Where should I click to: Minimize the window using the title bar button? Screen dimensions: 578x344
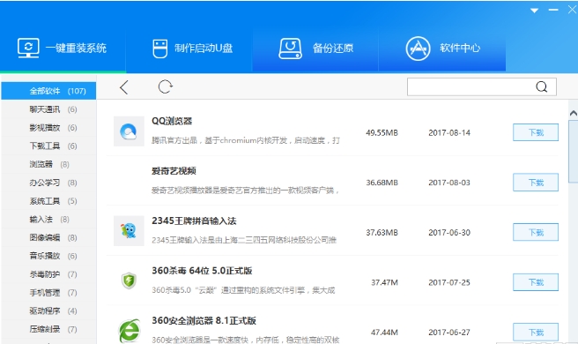[x=553, y=10]
